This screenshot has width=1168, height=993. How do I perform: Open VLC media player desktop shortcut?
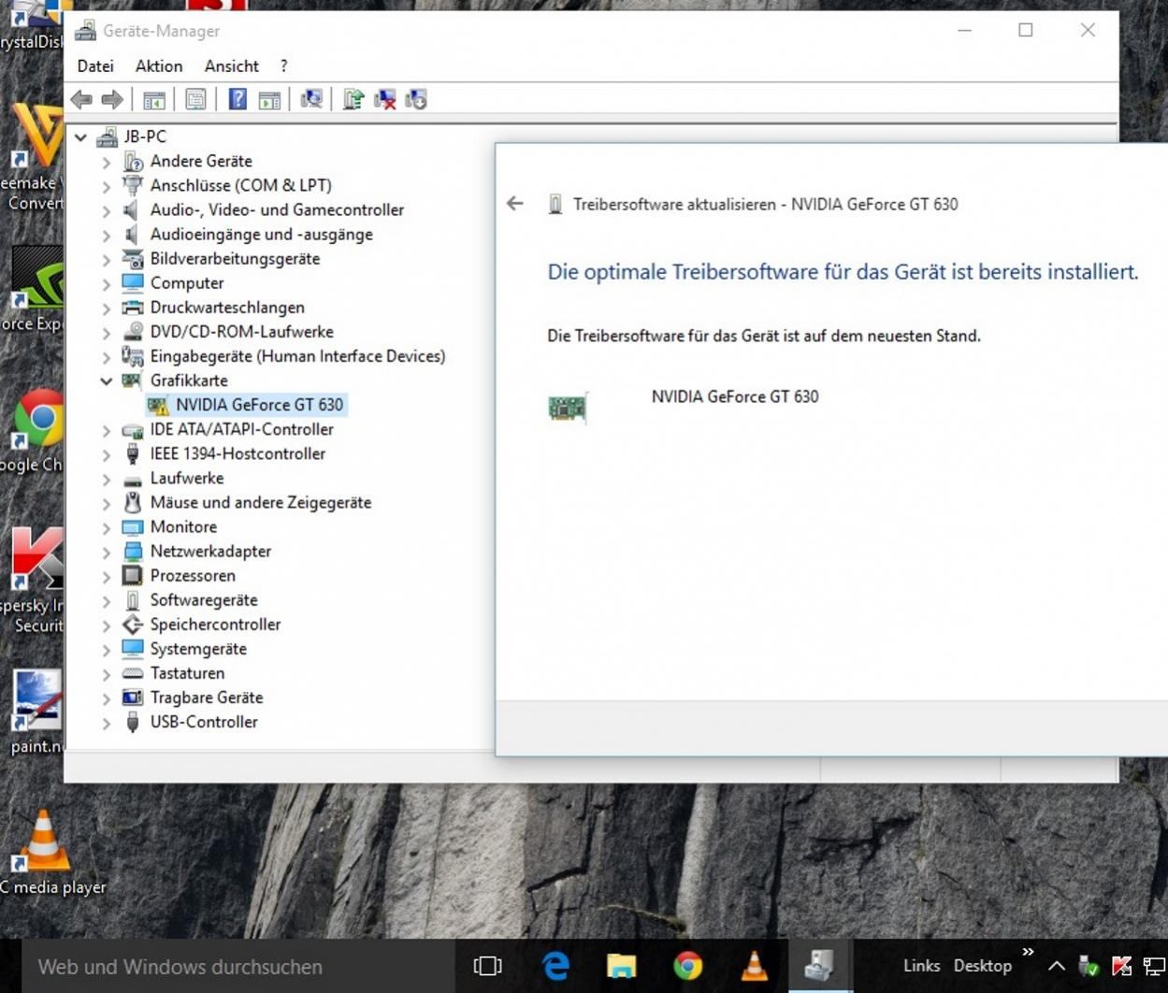click(47, 853)
